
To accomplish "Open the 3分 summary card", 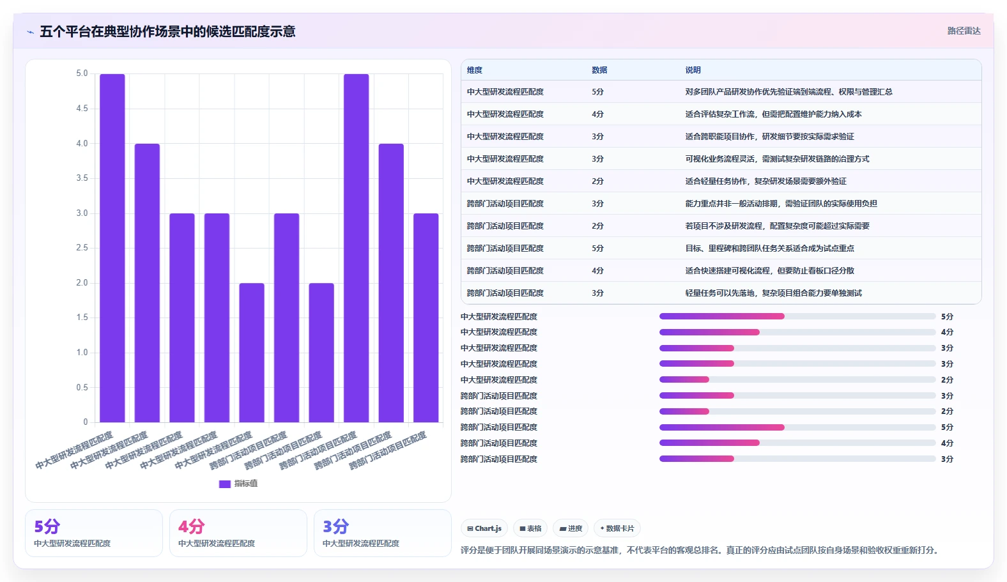I will tap(383, 533).
